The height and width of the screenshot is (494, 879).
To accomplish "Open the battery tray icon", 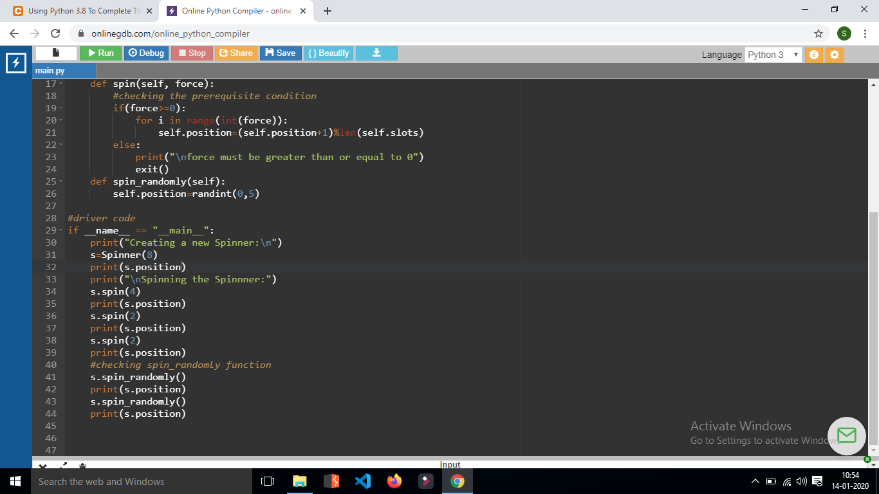I will [771, 481].
